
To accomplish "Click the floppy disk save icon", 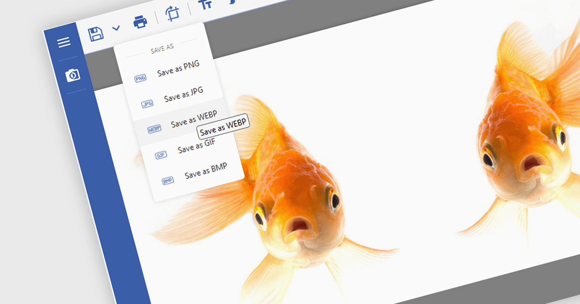I will pos(96,34).
